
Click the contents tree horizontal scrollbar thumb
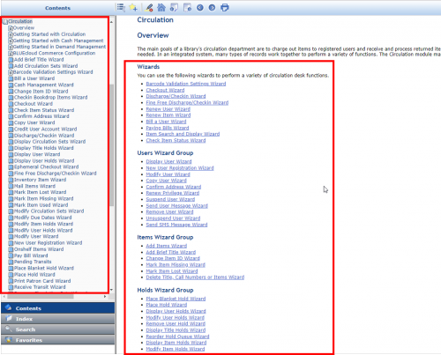click(41, 297)
